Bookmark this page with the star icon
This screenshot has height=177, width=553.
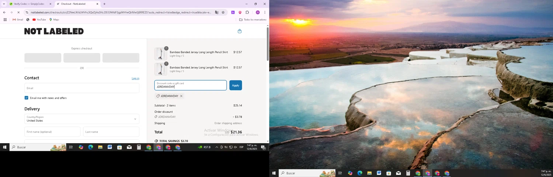(x=223, y=13)
